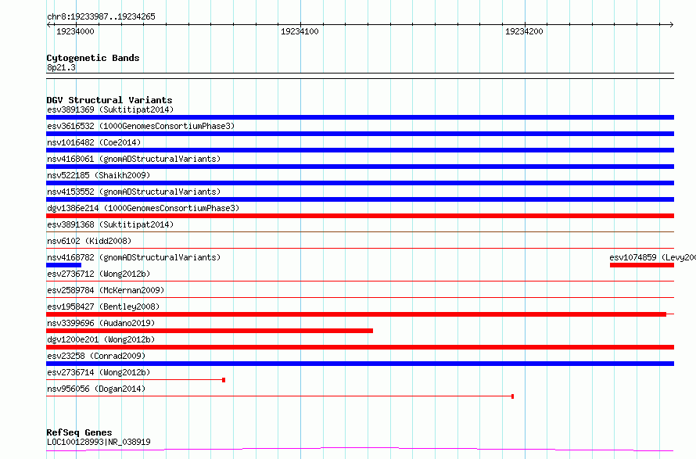Click the red end marker of esv2736714
Screen dimensions: 696x459
pyautogui.click(x=224, y=380)
